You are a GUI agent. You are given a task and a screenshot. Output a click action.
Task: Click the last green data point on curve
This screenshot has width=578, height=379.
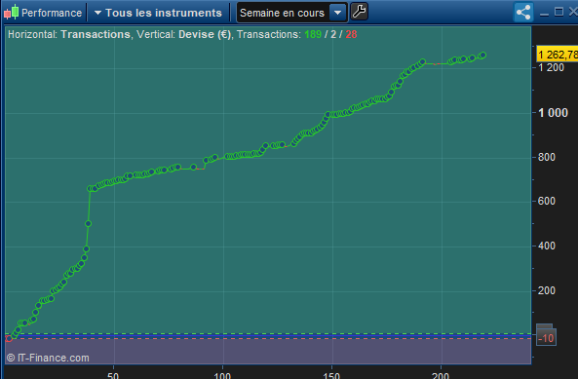tap(482, 56)
